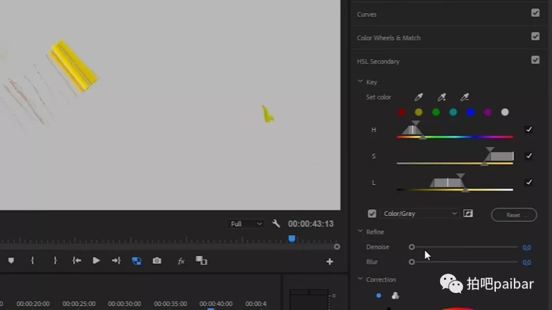Open the button editor plus icon
The width and height of the screenshot is (552, 310).
pyautogui.click(x=330, y=261)
